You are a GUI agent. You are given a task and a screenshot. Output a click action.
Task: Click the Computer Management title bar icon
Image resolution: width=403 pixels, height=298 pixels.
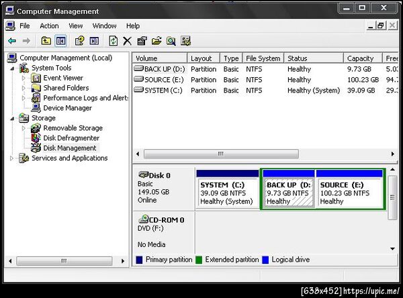(10, 11)
